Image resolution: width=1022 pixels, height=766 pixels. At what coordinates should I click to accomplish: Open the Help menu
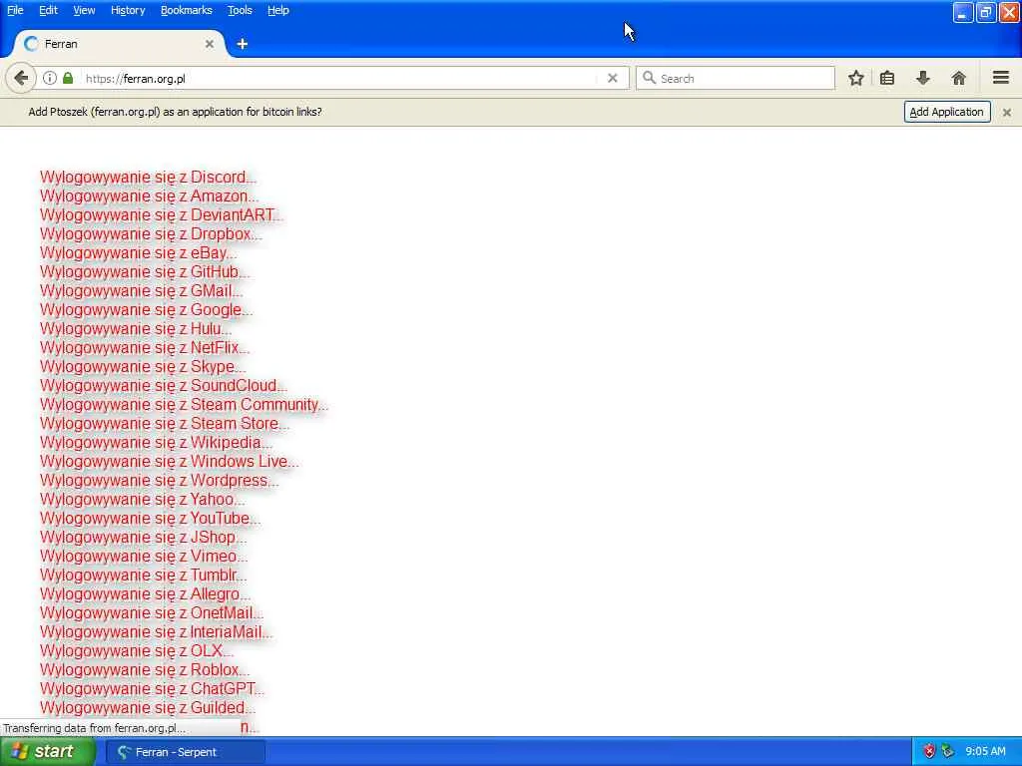(278, 10)
